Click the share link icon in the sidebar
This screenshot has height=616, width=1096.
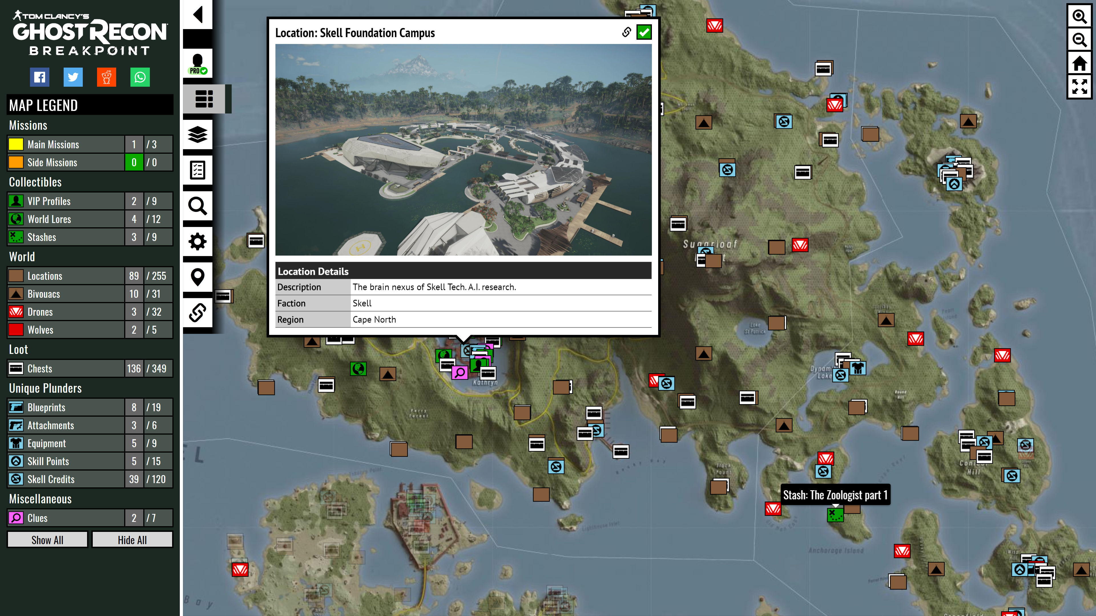click(x=198, y=313)
